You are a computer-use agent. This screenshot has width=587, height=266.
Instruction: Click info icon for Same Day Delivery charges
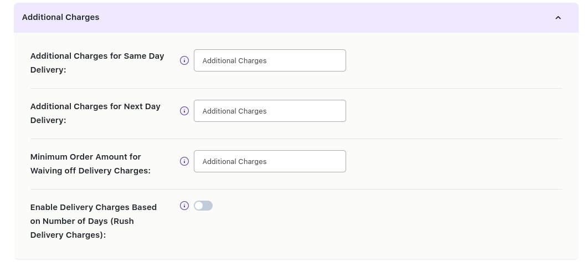[184, 60]
